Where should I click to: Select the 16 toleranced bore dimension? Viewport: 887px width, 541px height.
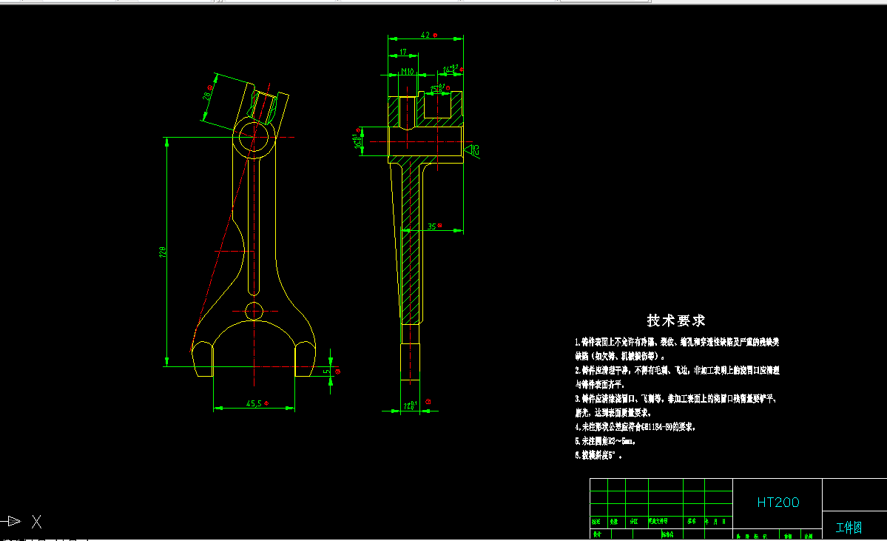[357, 141]
